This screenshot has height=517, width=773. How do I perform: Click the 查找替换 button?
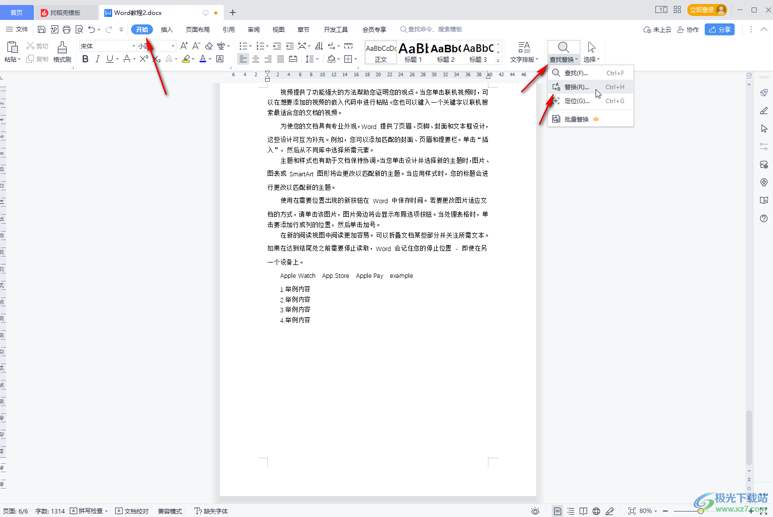564,52
